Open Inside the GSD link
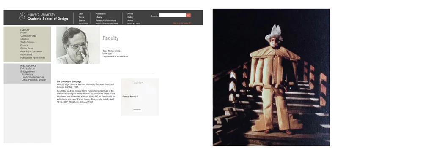Image resolution: width=423 pixels, height=162 pixels. 134,24
